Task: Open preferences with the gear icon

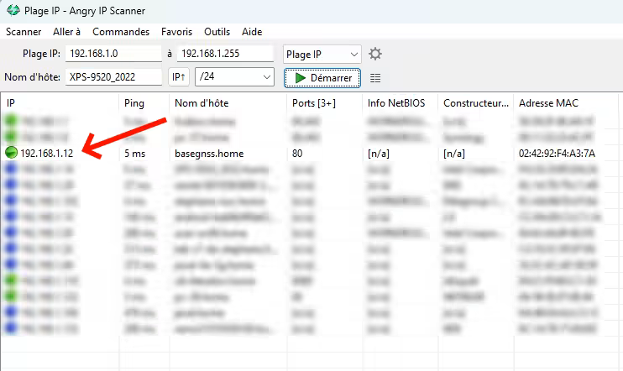Action: click(375, 54)
